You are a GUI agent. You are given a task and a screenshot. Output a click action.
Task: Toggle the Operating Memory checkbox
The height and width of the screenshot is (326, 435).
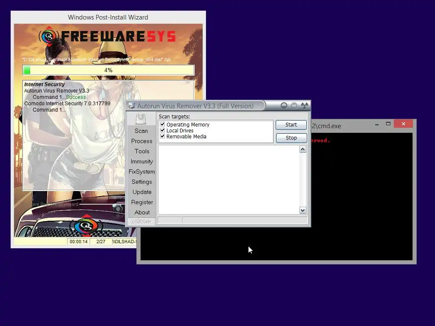tap(163, 124)
